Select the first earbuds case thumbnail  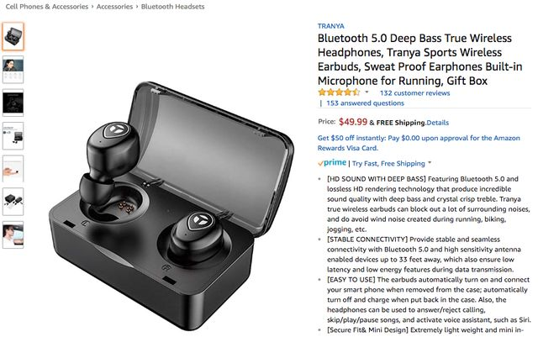[x=13, y=36]
